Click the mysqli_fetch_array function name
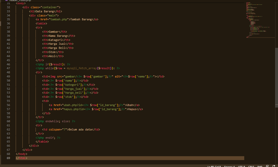278x167 pixels. pyautogui.click(x=82, y=68)
